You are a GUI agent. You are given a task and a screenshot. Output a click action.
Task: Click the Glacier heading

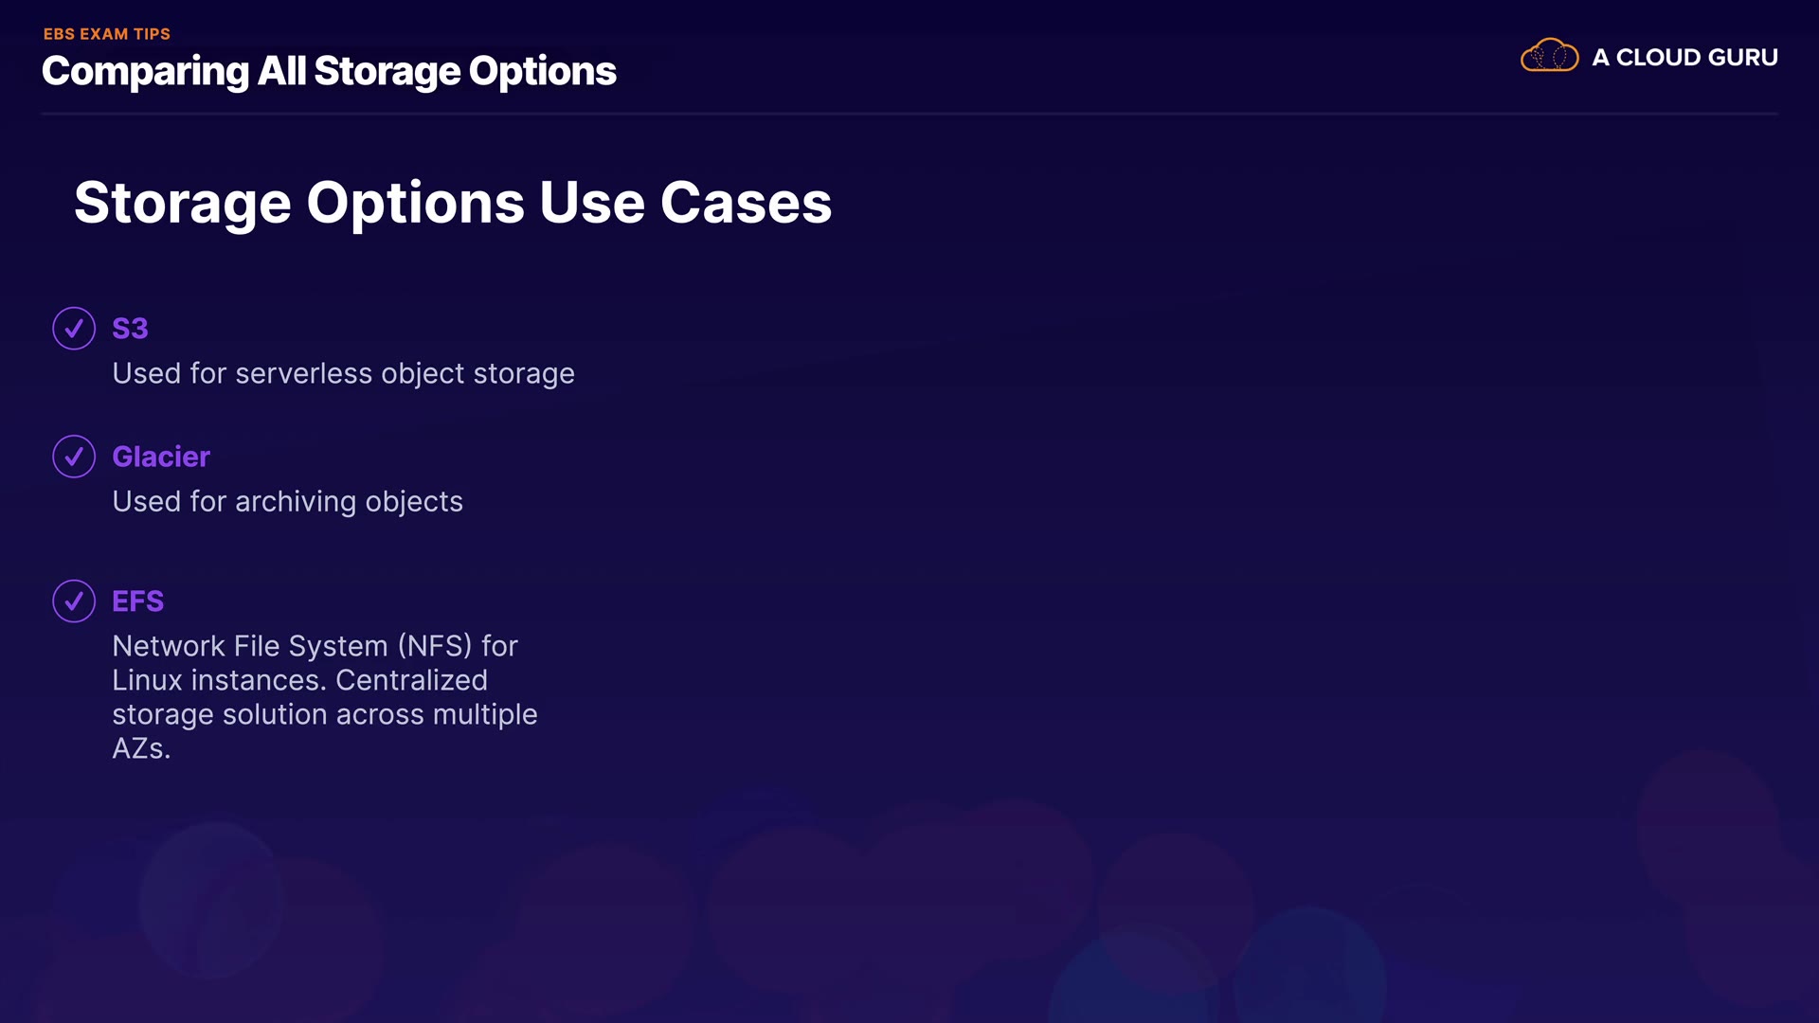pos(161,457)
